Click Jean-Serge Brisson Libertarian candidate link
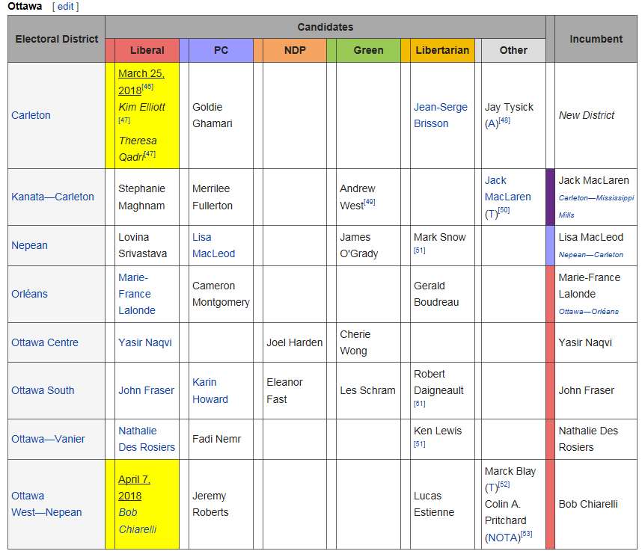This screenshot has width=642, height=554. (440, 115)
